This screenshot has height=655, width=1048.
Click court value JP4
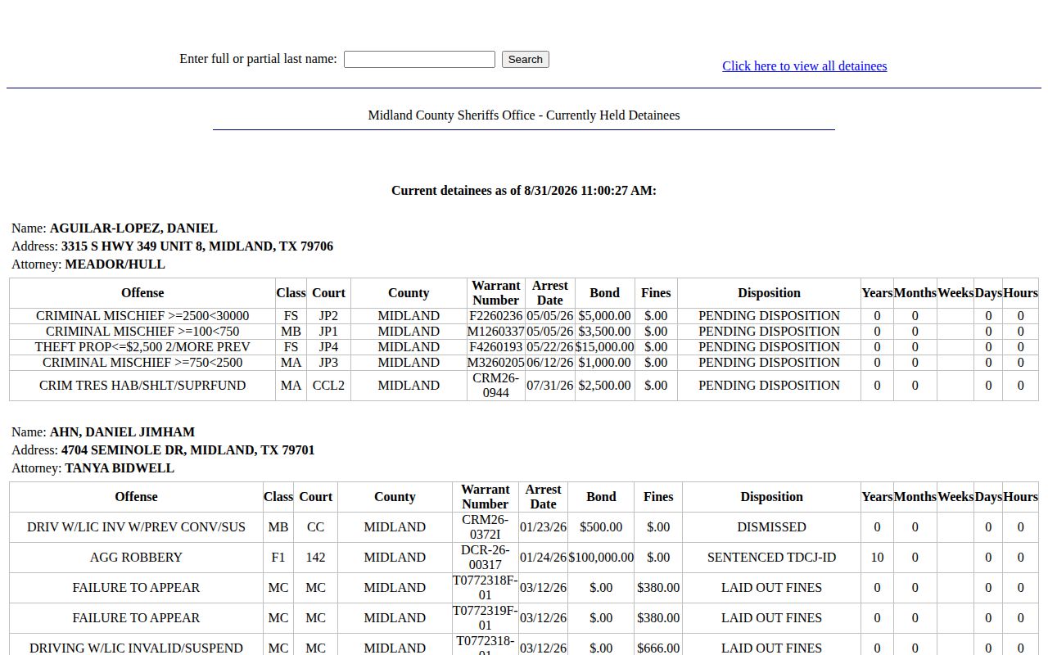[x=329, y=347]
